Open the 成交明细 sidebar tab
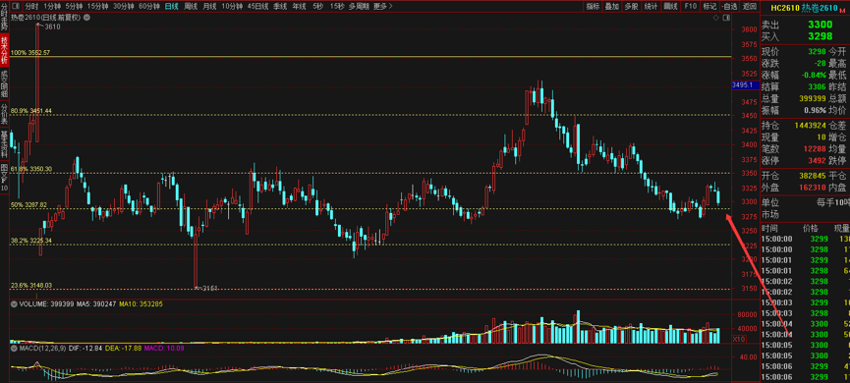This screenshot has height=383, width=850. coord(4,84)
